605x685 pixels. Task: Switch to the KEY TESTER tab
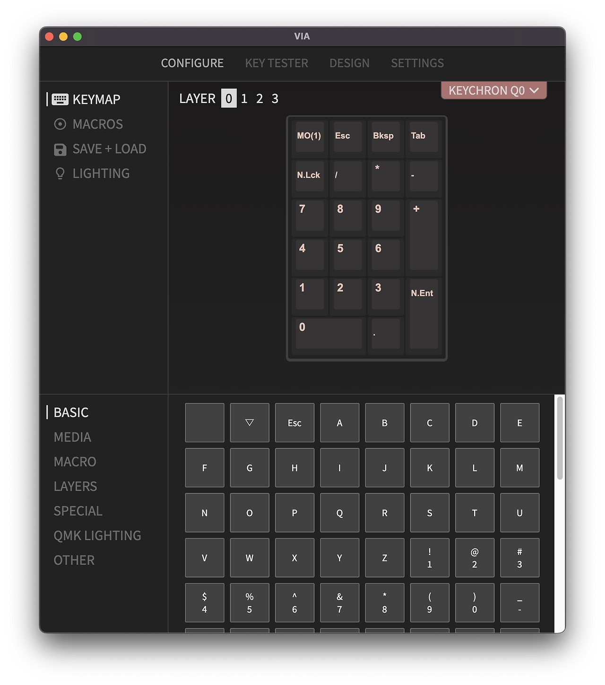(x=276, y=63)
